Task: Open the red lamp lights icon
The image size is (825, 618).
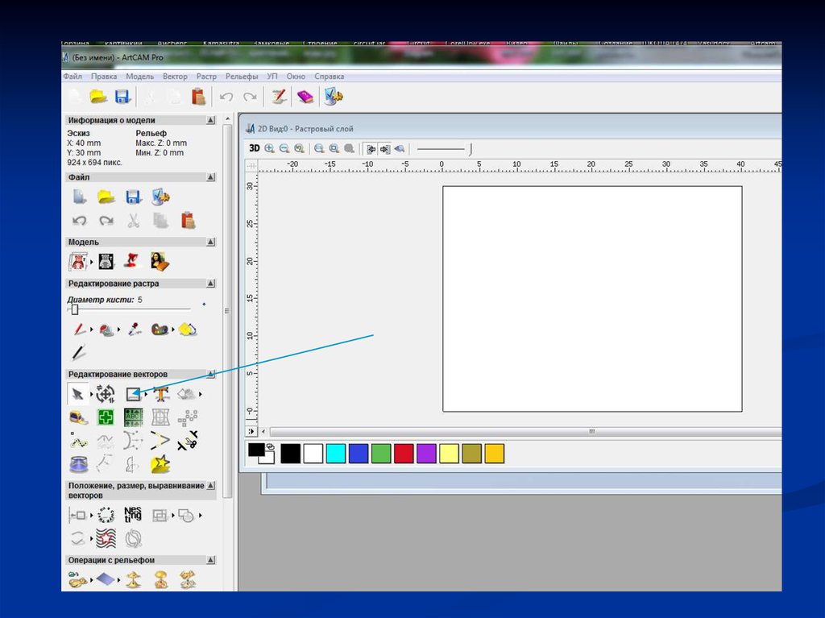Action: pos(131,261)
